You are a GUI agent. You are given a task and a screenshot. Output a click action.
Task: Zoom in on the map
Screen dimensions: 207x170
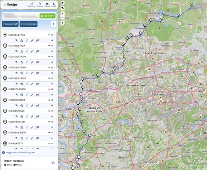click(x=62, y=14)
